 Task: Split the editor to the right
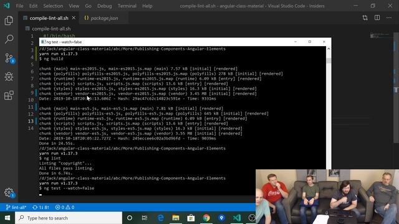[x=377, y=18]
